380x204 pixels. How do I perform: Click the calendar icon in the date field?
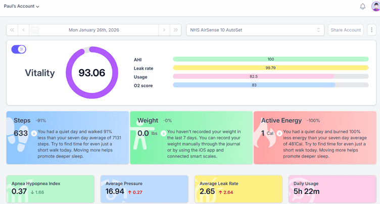tap(35, 30)
